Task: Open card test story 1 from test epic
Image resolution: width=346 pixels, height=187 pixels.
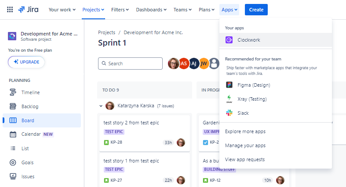Action: [131, 161]
